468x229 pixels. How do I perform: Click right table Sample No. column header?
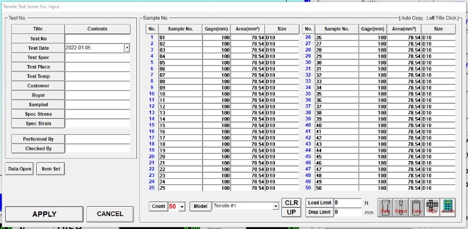337,29
